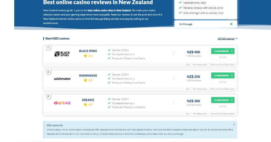Click the star rating icon for Wishmaker
The width and height of the screenshot is (271, 142).
click(85, 80)
